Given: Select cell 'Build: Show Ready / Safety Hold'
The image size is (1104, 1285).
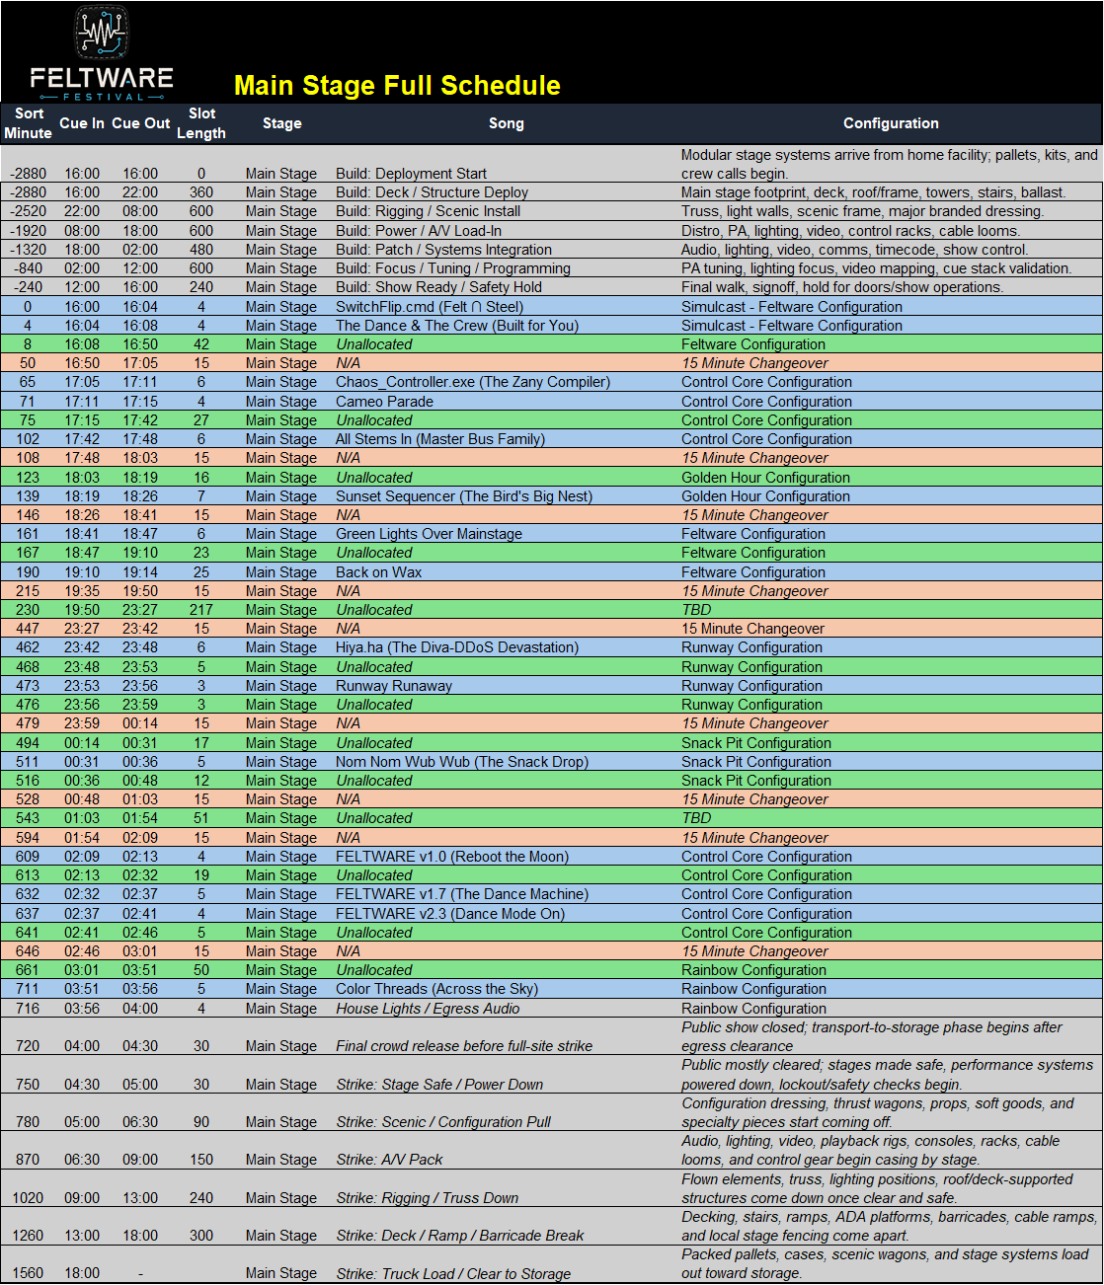Looking at the screenshot, I should (438, 287).
